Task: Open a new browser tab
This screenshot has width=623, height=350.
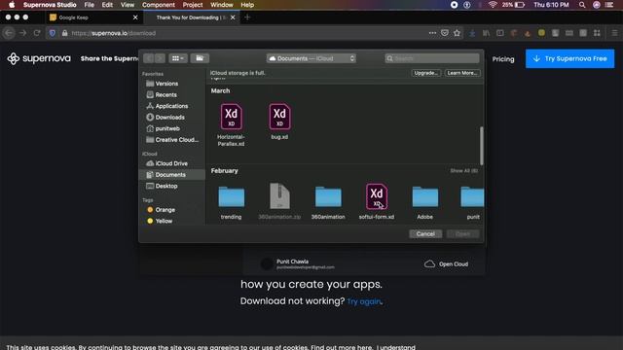Action: 247,17
